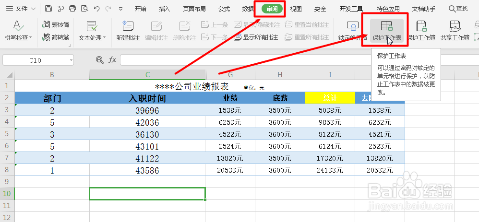This screenshot has width=479, height=222.
Task: Select row 5 header
Action: coord(7,134)
